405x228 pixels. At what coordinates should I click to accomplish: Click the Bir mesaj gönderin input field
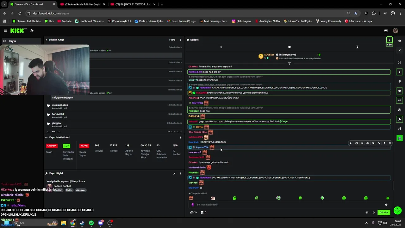pyautogui.click(x=289, y=205)
